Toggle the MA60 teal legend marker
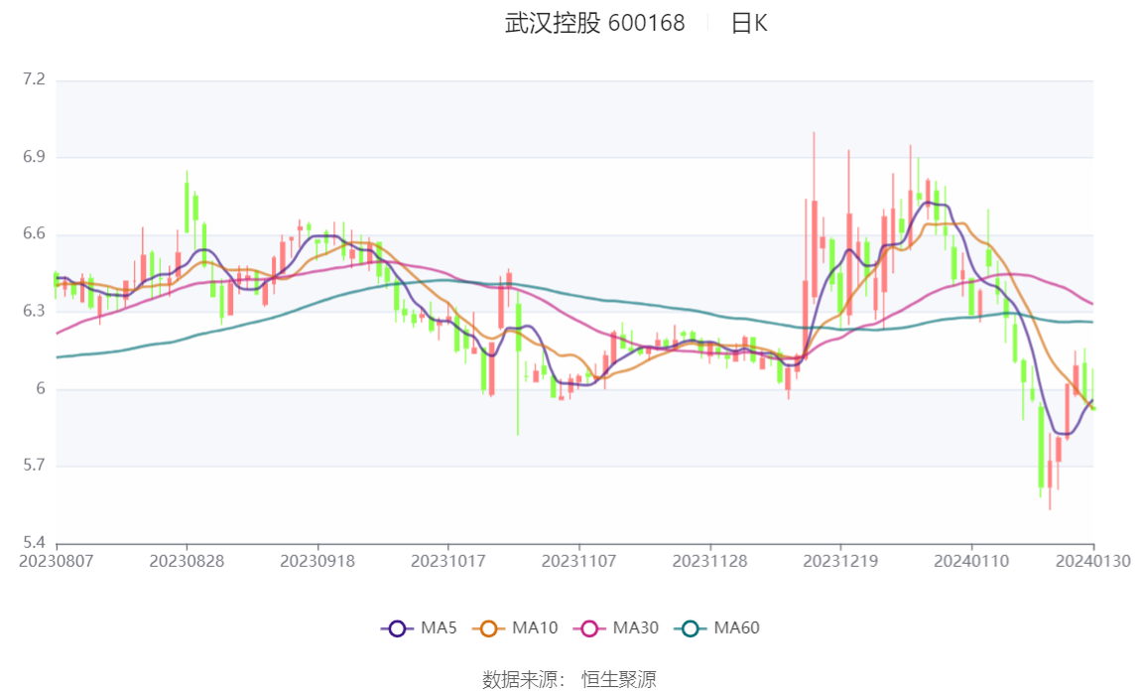1139x694 pixels. 691,628
